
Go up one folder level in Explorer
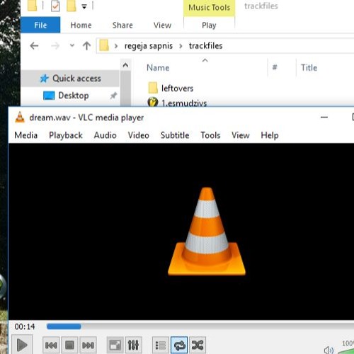pyautogui.click(x=86, y=46)
